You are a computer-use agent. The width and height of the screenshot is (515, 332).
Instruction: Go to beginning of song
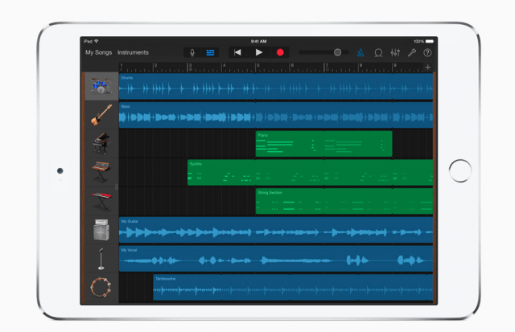pos(237,52)
